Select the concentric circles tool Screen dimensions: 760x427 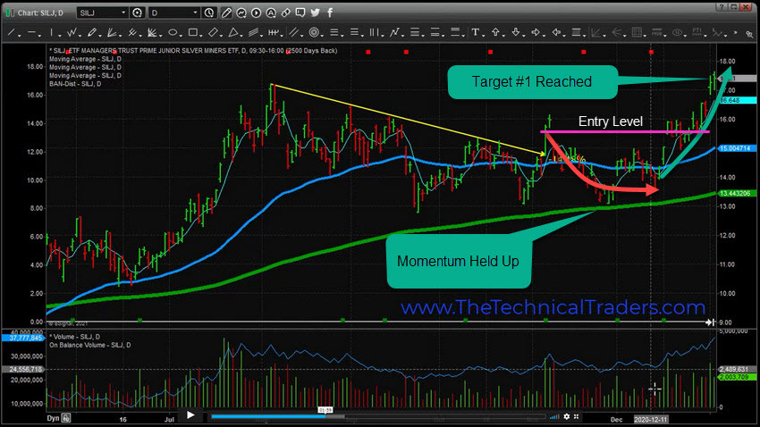click(314, 33)
